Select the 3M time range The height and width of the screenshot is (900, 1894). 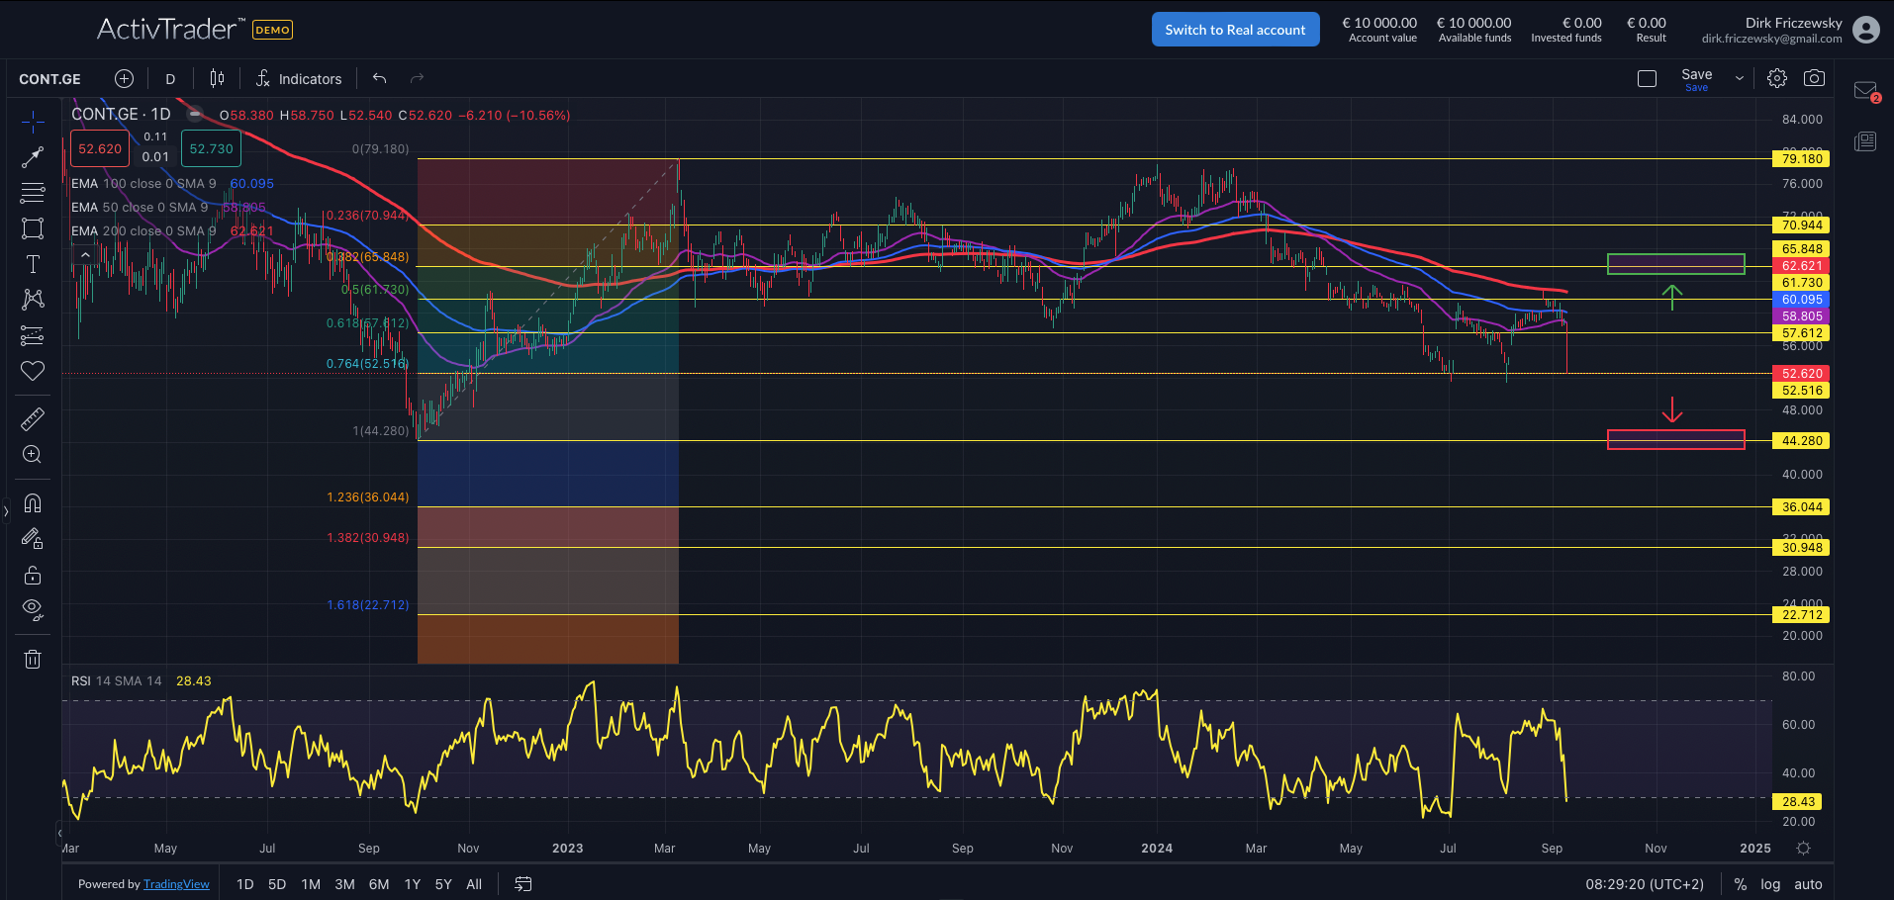(344, 884)
